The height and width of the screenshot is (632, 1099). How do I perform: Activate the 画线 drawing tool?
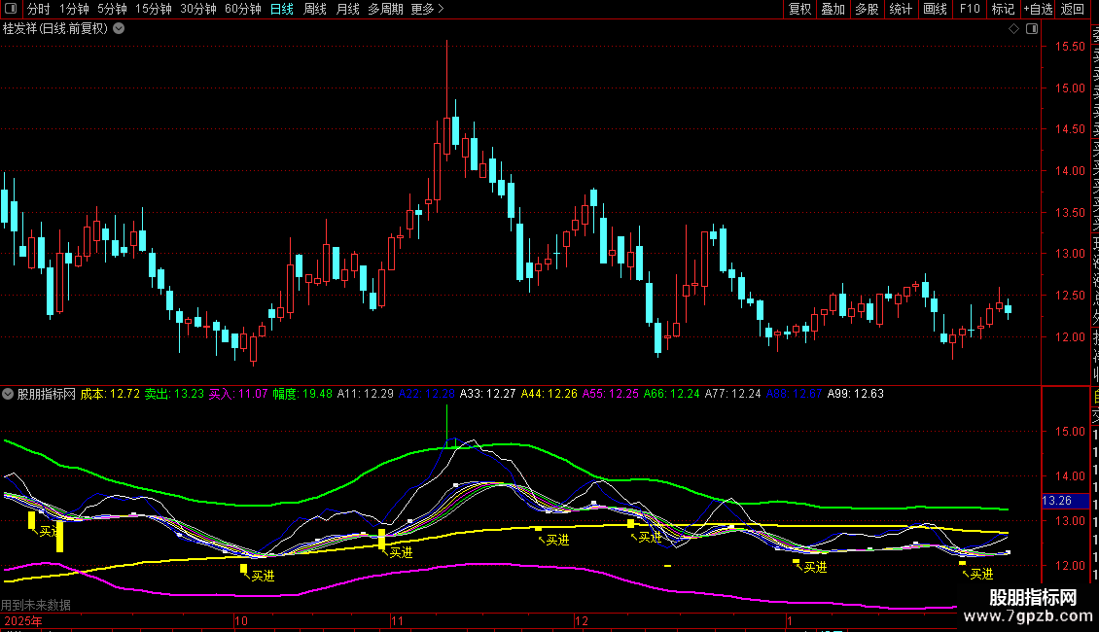pyautogui.click(x=935, y=9)
